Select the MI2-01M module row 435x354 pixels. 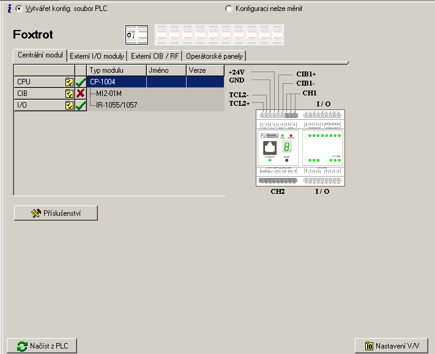155,94
